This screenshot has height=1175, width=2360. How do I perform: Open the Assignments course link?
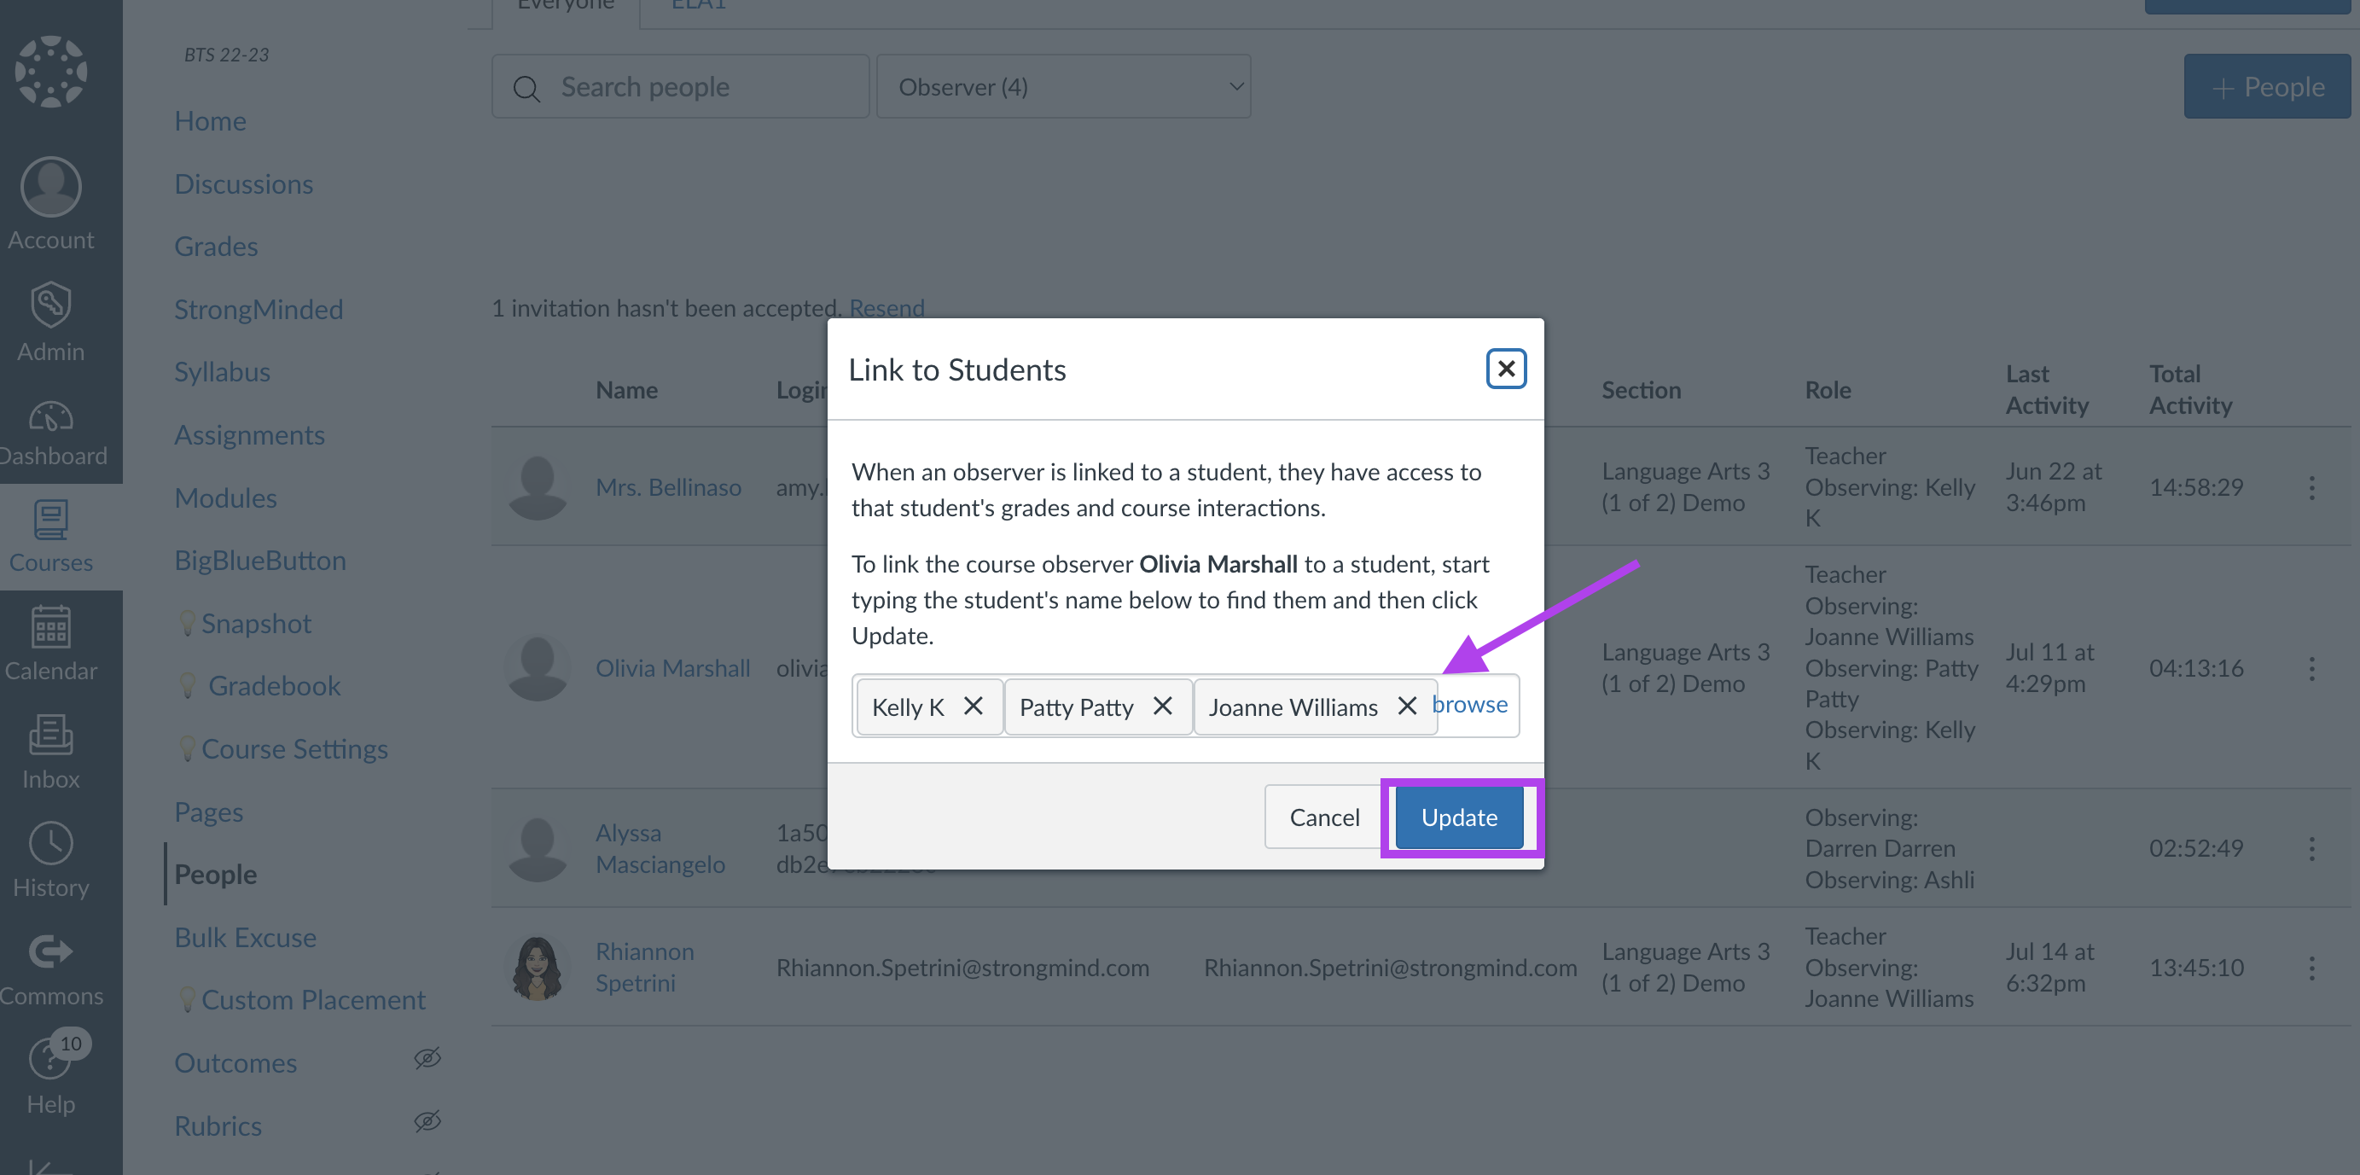click(250, 435)
